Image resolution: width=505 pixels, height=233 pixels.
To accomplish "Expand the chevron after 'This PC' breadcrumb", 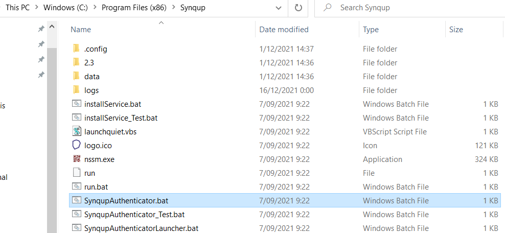I will tap(36, 8).
